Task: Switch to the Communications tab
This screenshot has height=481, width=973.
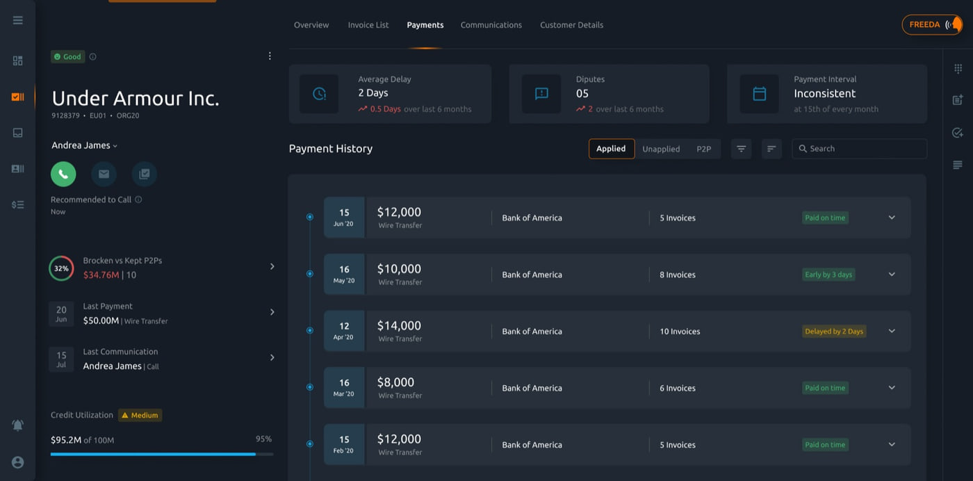Action: point(491,25)
